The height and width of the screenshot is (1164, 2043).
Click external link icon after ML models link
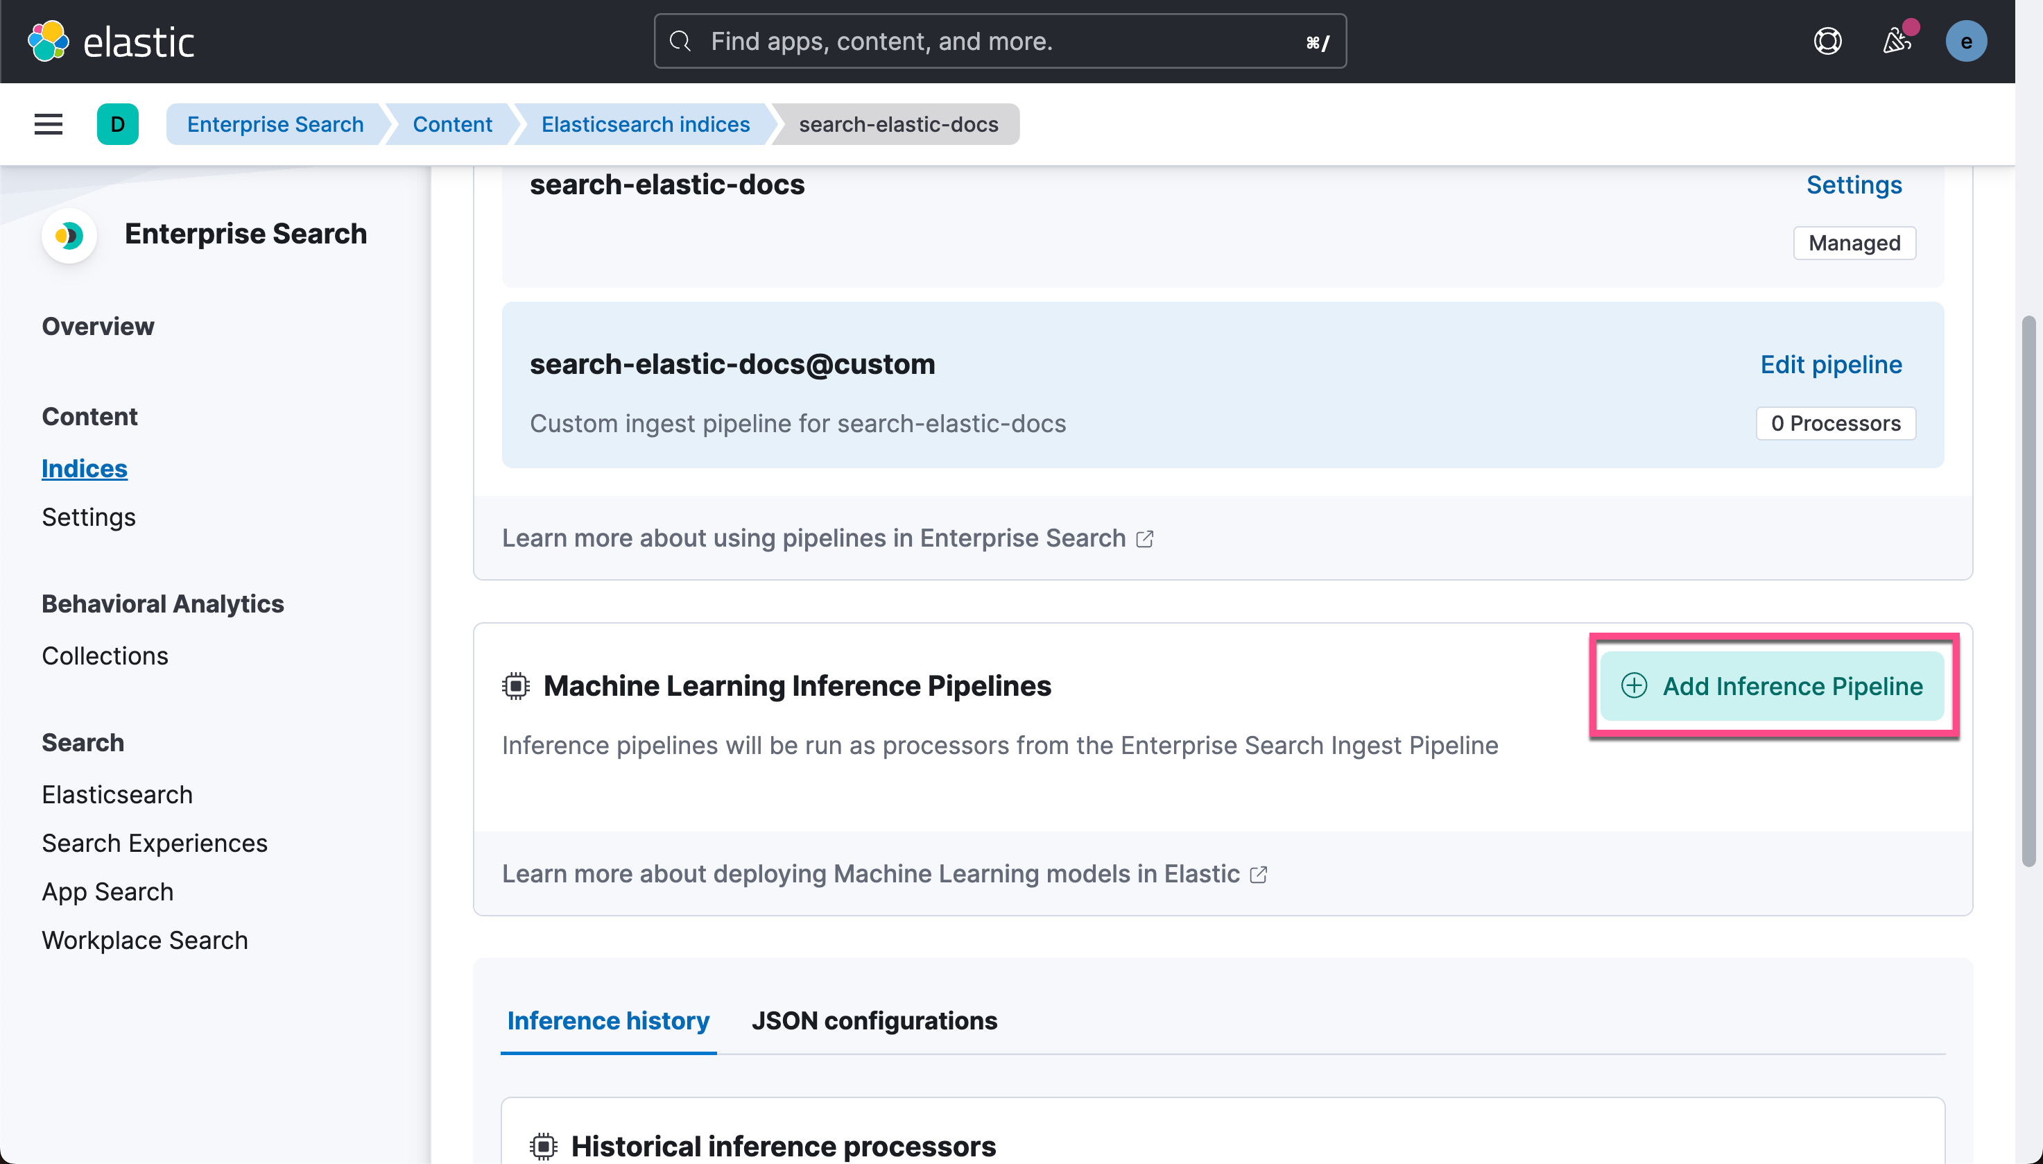point(1257,875)
